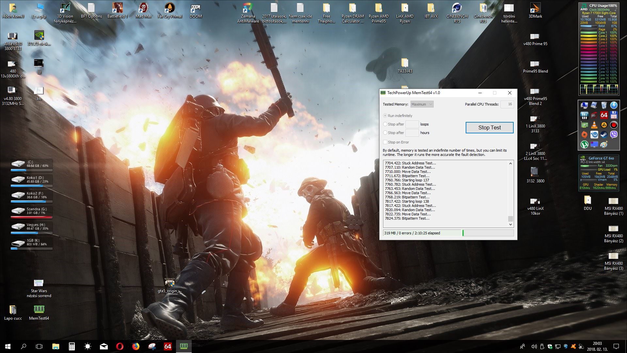
Task: Click the MemTest64 progress bar
Action: (488, 233)
